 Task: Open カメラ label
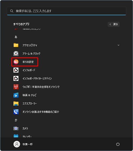tap(25, 129)
